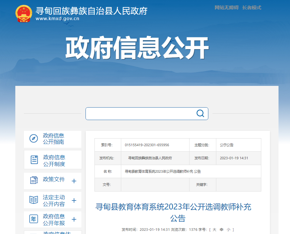
Task: Expand 法定主动公开内容 using plus sign
Action: pos(74,200)
